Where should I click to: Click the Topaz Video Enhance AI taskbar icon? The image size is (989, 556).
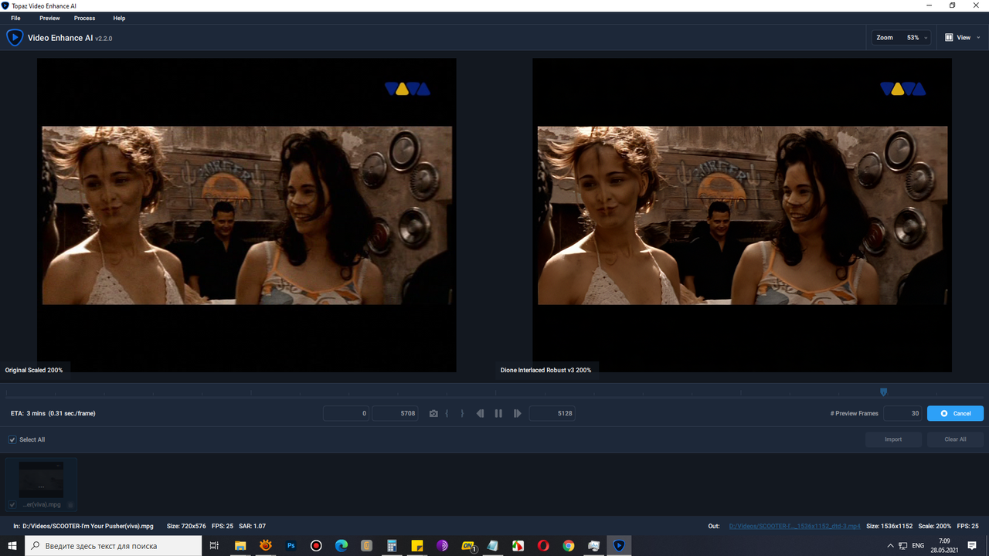(x=619, y=545)
